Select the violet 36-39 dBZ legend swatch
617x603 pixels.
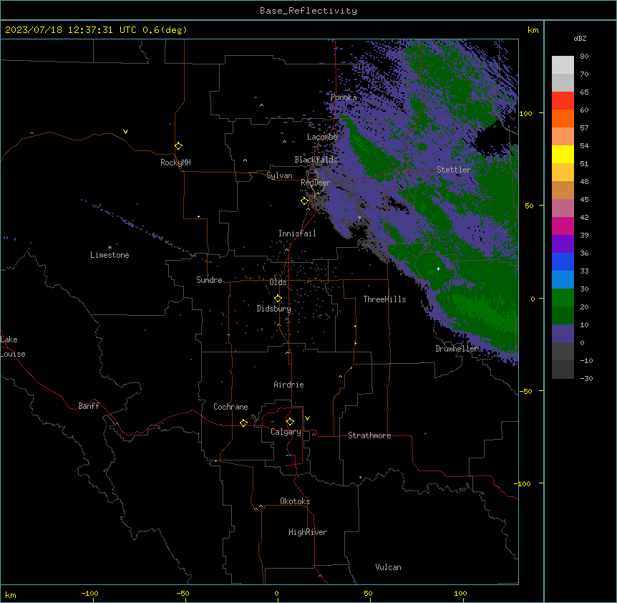(x=563, y=244)
